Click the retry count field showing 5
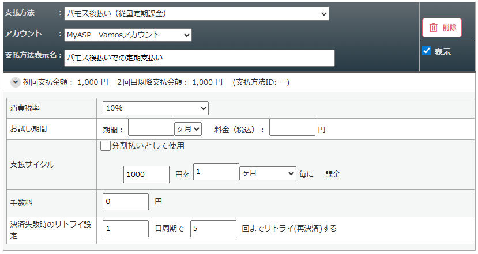478x254 pixels. [x=213, y=229]
